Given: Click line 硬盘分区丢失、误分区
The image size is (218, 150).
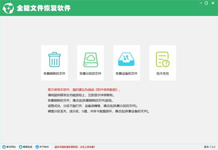Looking at the screenshot, I should 98,111.
